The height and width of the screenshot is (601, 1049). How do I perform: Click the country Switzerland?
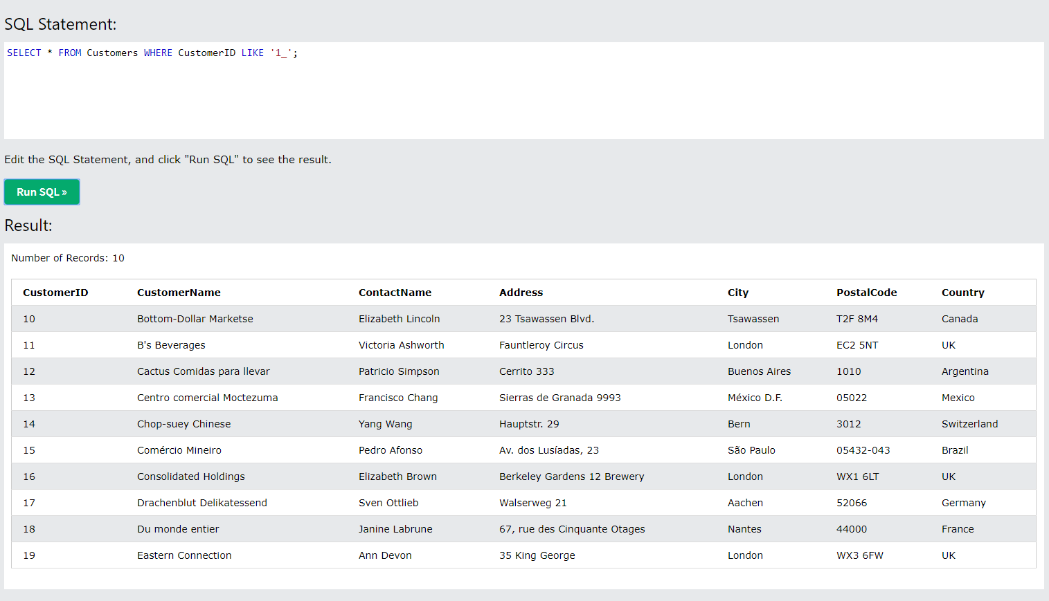969,424
